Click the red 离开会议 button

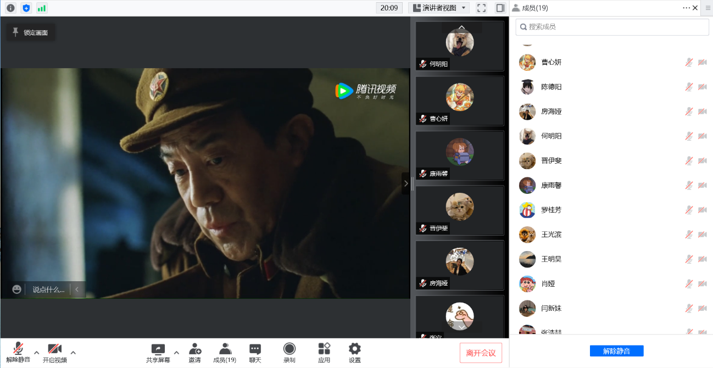point(481,353)
